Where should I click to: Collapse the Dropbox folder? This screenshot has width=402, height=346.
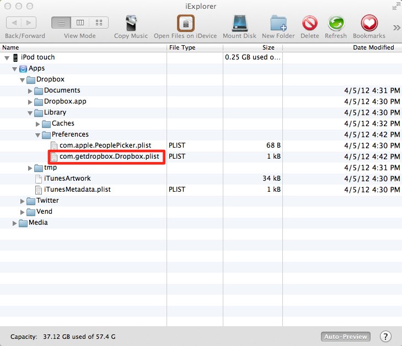[22, 80]
